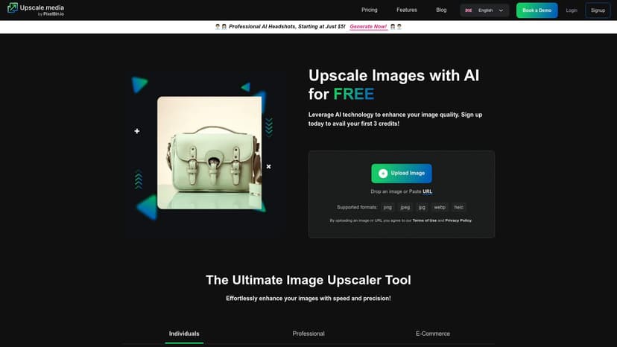Click Book a Demo button
The image size is (617, 347).
tap(537, 10)
